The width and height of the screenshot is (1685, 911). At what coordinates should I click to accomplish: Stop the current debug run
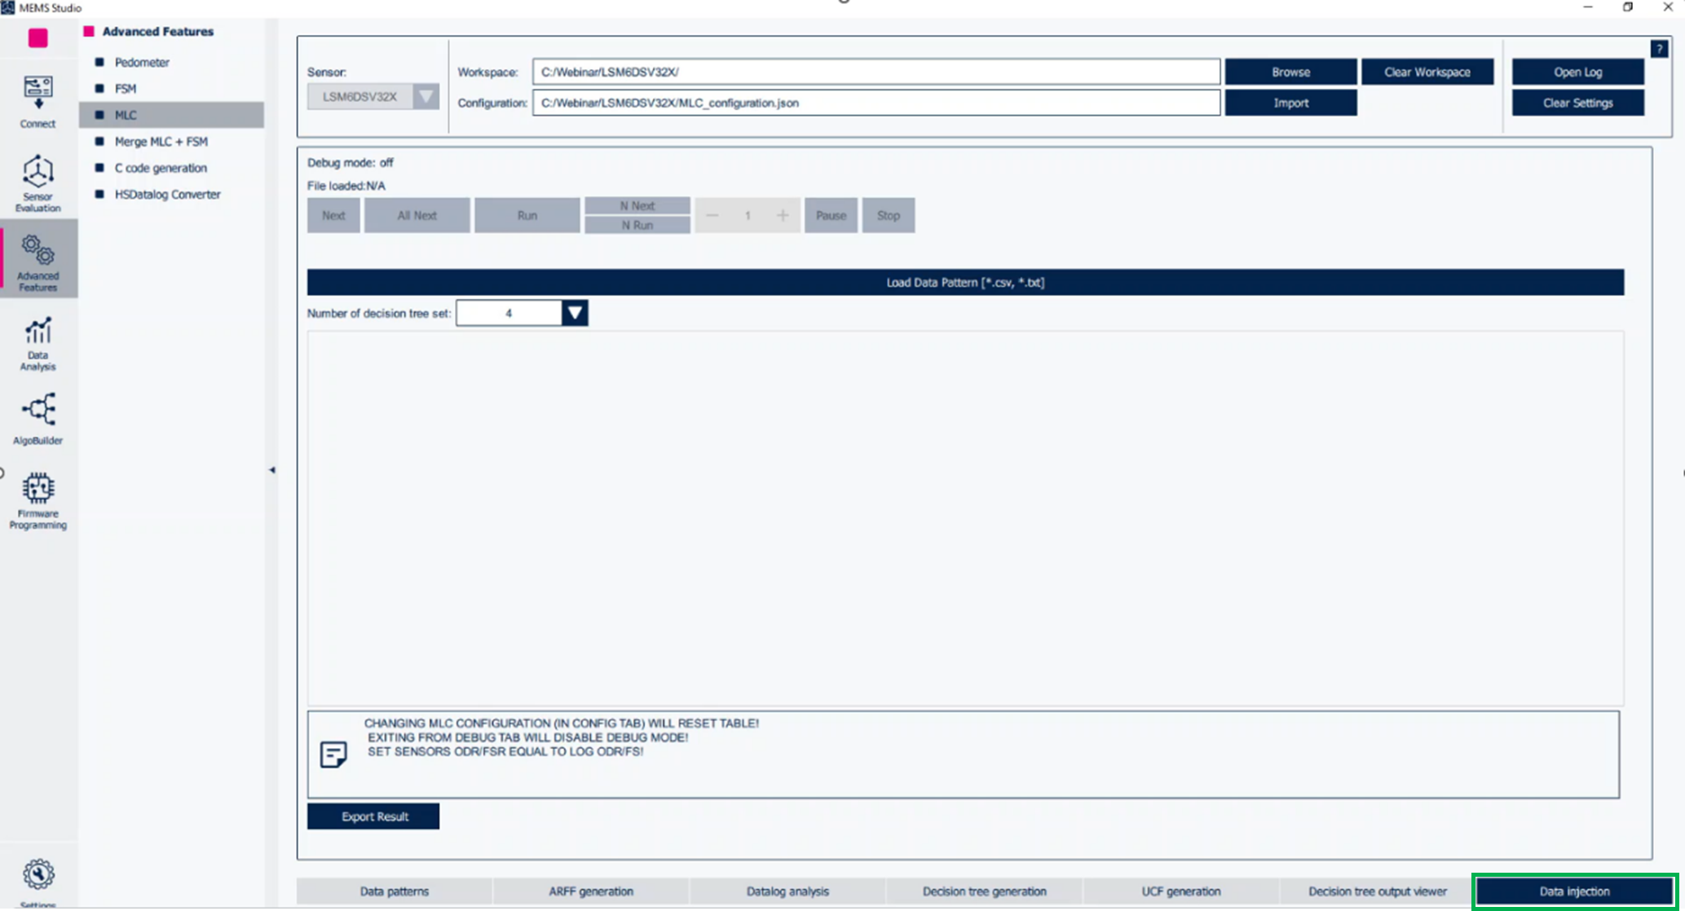pyautogui.click(x=888, y=215)
